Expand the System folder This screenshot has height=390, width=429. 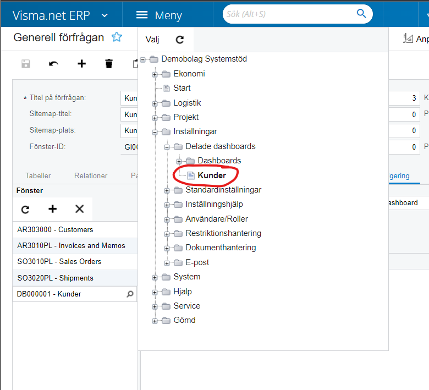click(x=155, y=278)
